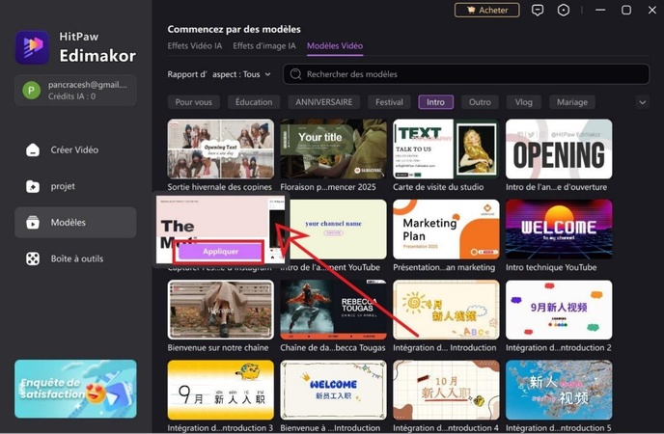Viewport: 664px width, 434px height.
Task: Choose the Festival category filter
Action: (389, 102)
